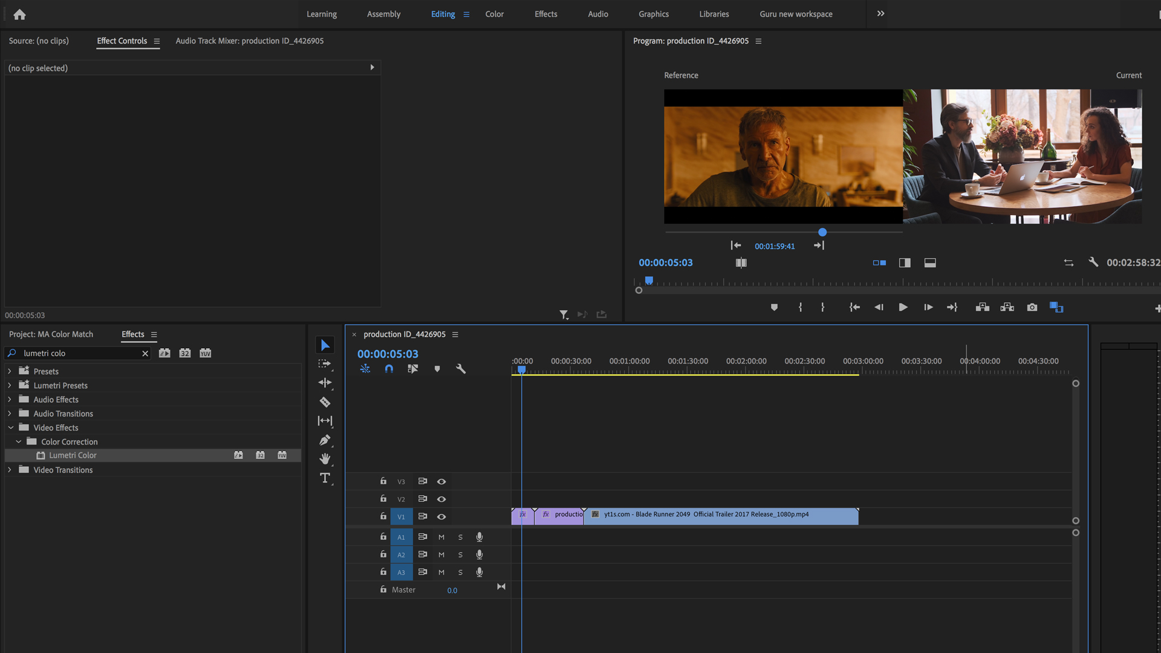Go to In point in Program monitor
The image size is (1161, 653).
[854, 307]
